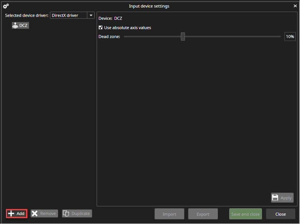
Task: Click the gear icon in title bar
Action: (6, 6)
